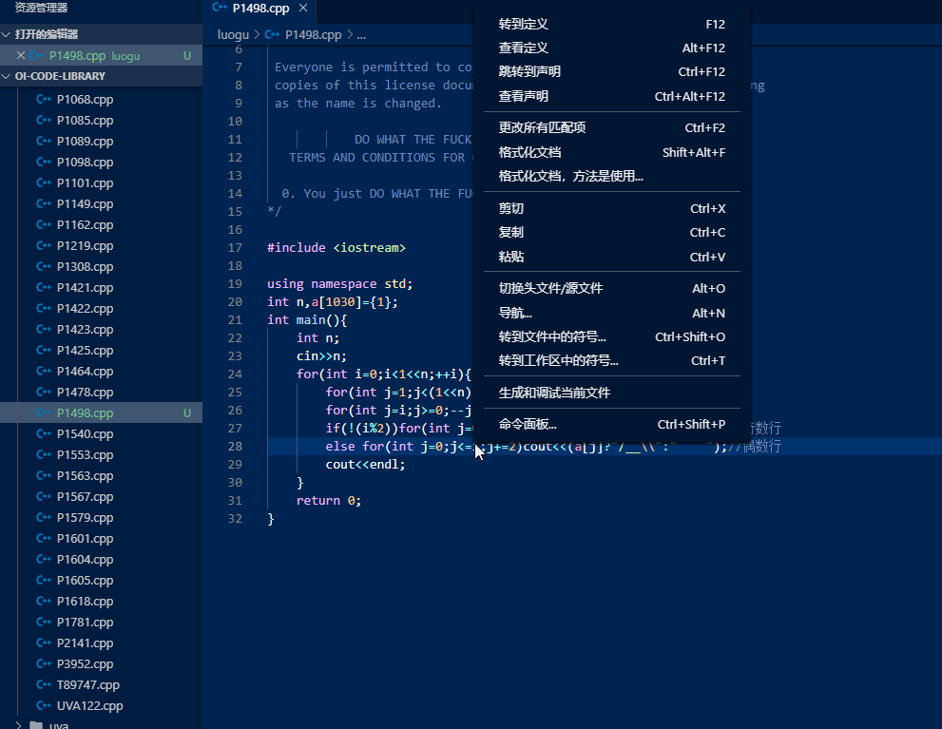Select file P1421.cpp
Viewport: 942px width, 729px height.
[x=85, y=288]
